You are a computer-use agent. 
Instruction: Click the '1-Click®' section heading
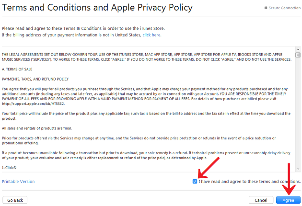tap(9, 168)
